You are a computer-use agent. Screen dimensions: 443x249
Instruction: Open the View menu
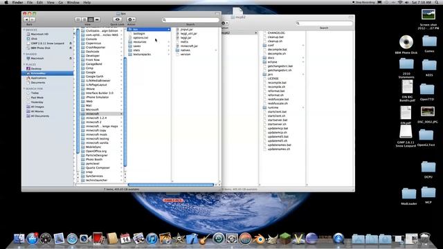point(51,2)
